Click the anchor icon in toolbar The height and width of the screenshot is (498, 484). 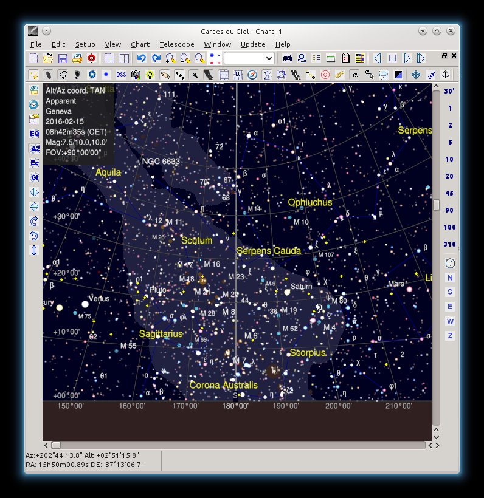(x=446, y=75)
